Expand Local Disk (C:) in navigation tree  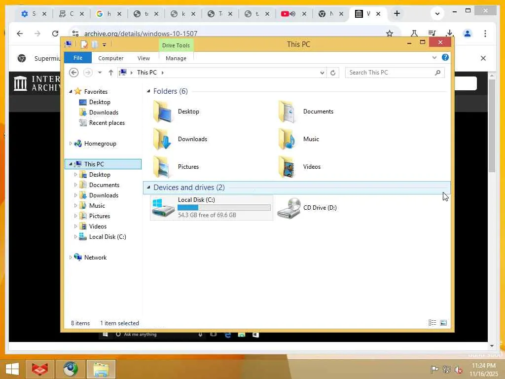point(75,237)
